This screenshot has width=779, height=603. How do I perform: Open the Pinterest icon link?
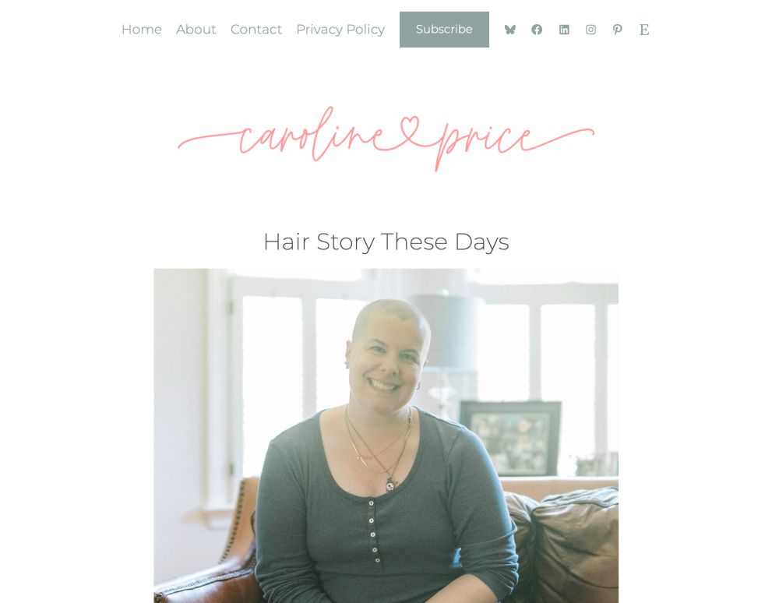tap(617, 30)
